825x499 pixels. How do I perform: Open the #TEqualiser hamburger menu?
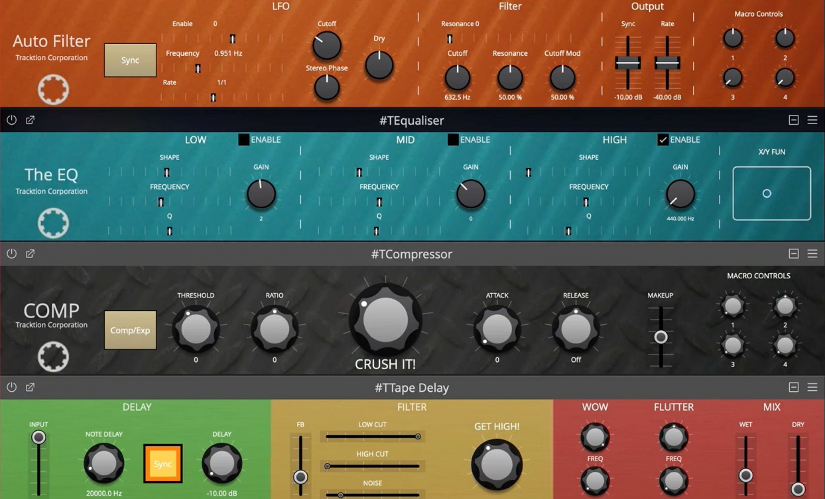[812, 120]
